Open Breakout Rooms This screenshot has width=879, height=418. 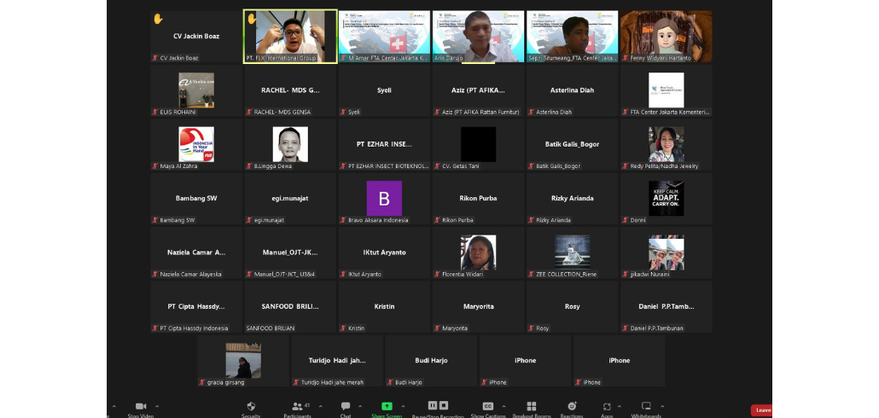click(531, 407)
